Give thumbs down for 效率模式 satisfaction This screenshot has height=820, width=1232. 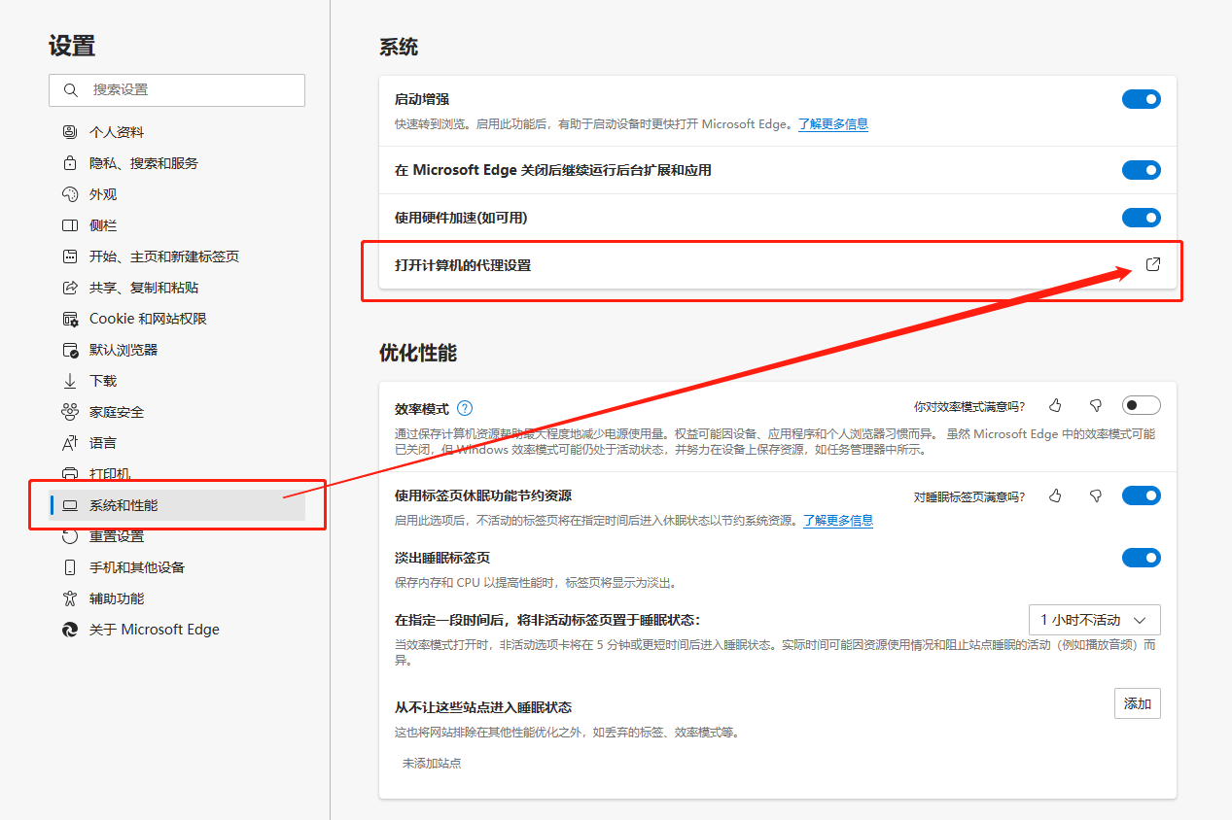(1096, 405)
